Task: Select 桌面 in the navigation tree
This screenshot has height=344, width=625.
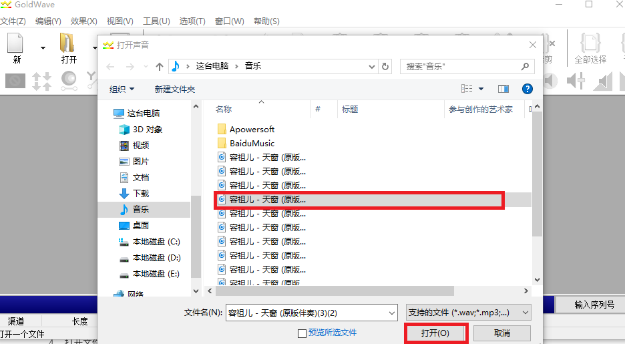Action: (134, 226)
